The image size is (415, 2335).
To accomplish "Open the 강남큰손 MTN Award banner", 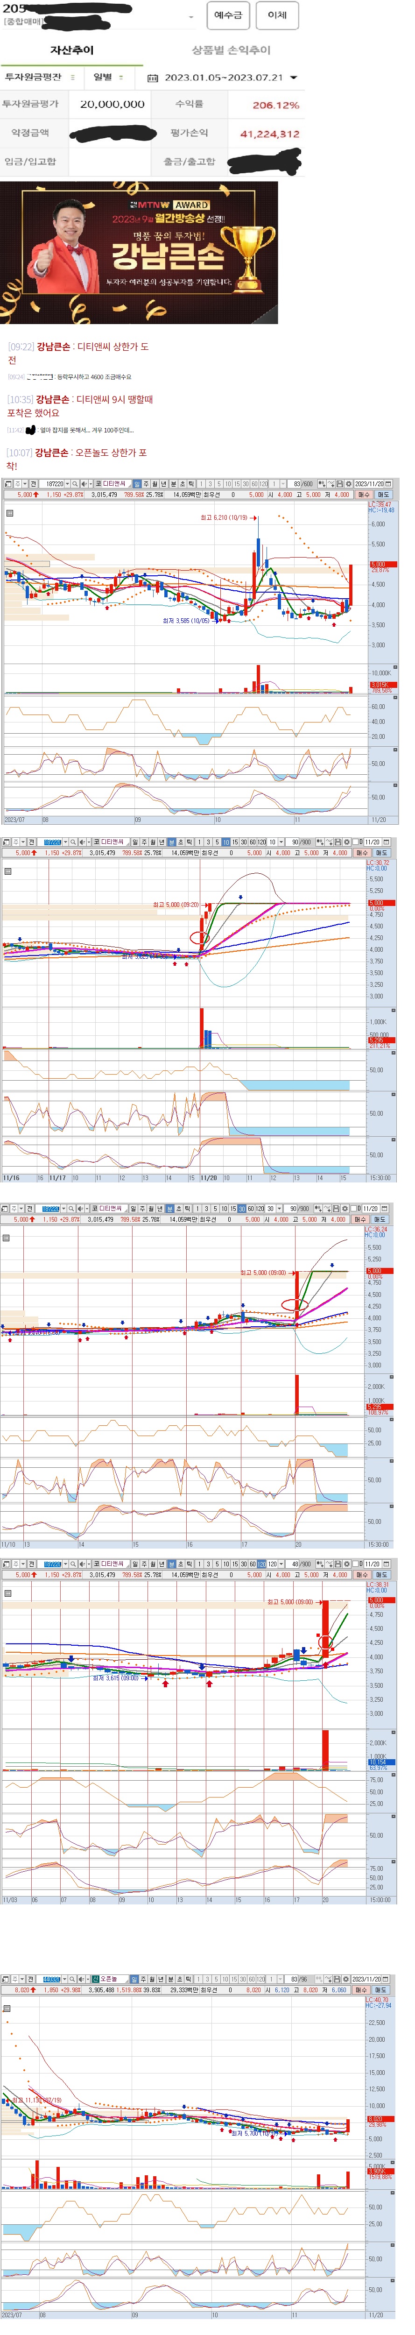I will (139, 254).
